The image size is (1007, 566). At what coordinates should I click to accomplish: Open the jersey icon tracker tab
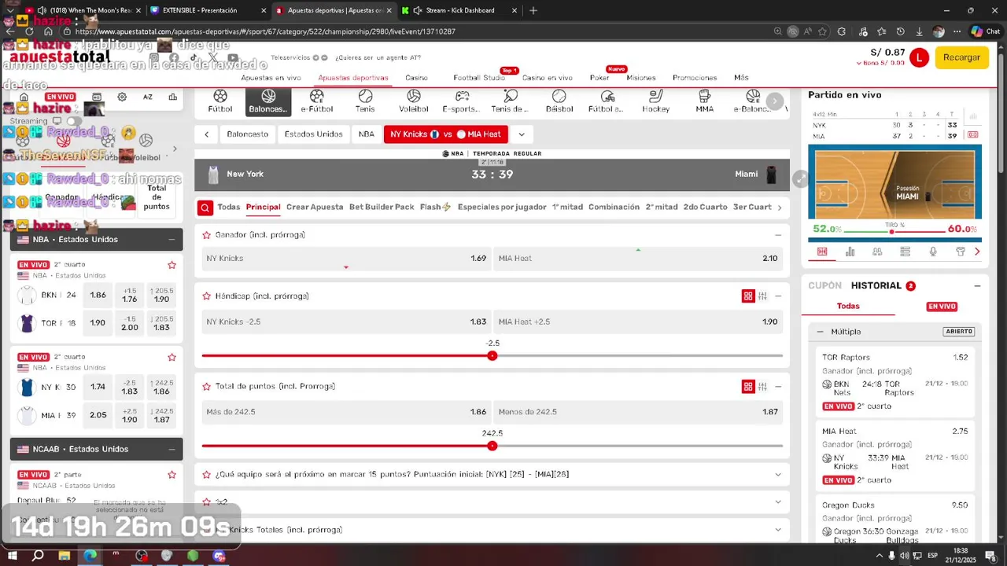click(961, 252)
